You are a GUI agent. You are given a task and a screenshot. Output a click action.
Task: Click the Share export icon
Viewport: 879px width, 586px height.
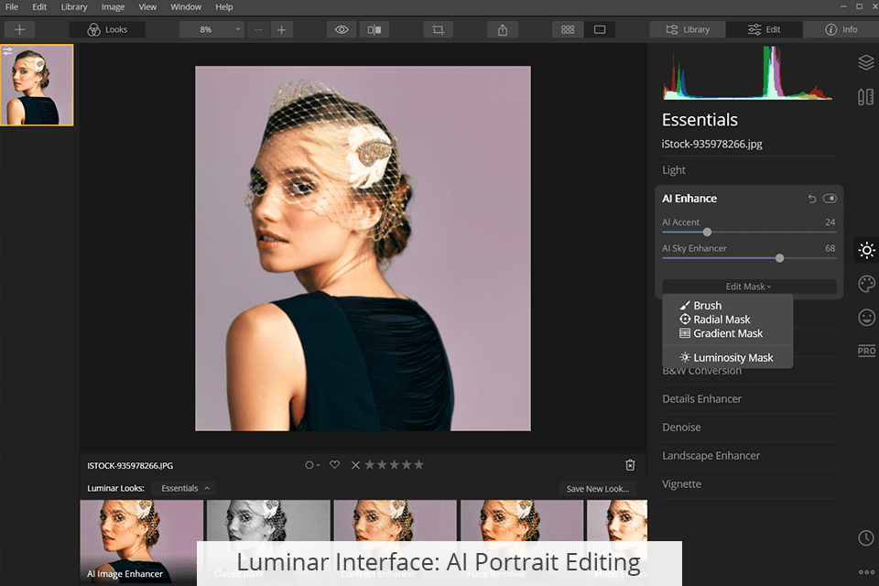tap(503, 29)
